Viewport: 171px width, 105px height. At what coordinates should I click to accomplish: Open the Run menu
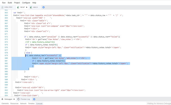(x=4, y=3)
